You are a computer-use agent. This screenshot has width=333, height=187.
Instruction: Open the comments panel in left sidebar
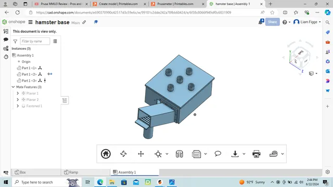point(6,39)
